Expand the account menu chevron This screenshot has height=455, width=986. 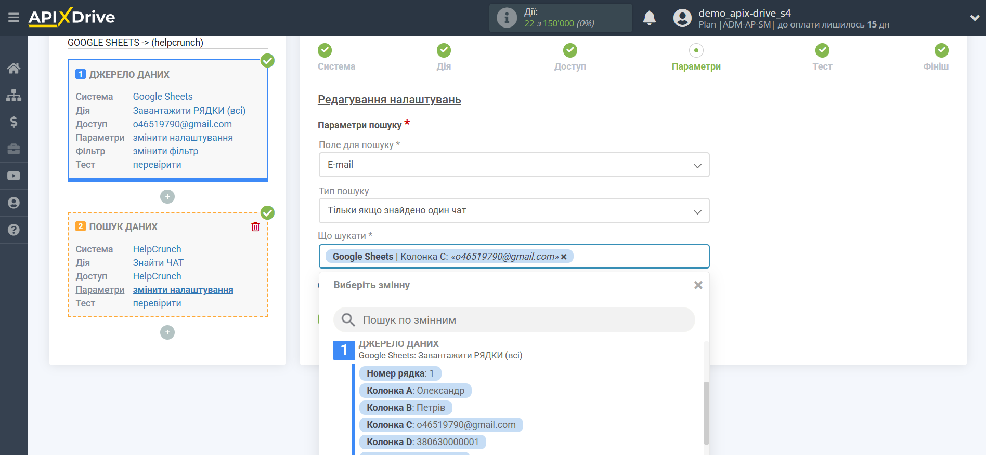click(975, 18)
